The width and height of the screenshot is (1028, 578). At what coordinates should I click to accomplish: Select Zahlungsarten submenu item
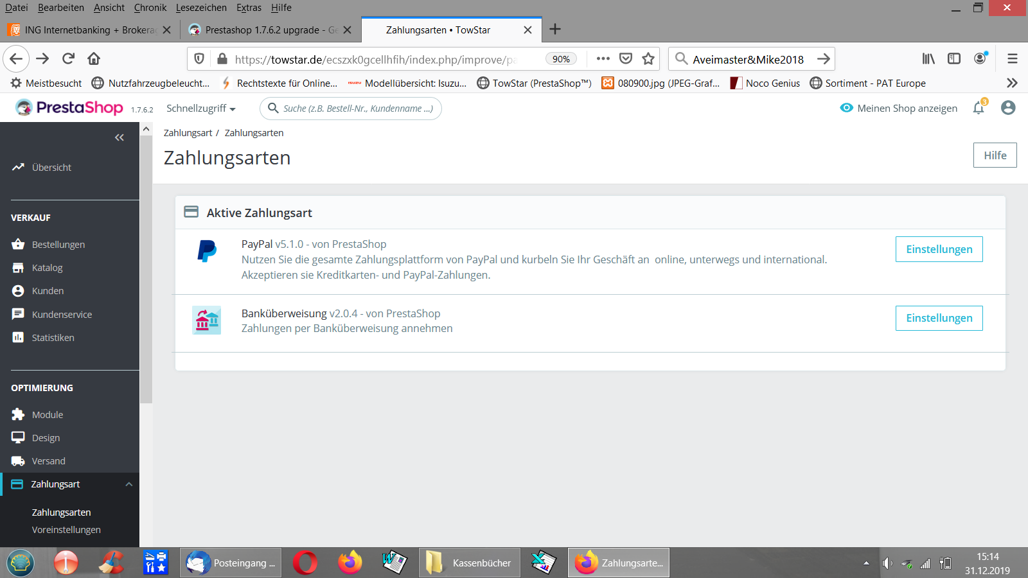pyautogui.click(x=61, y=512)
